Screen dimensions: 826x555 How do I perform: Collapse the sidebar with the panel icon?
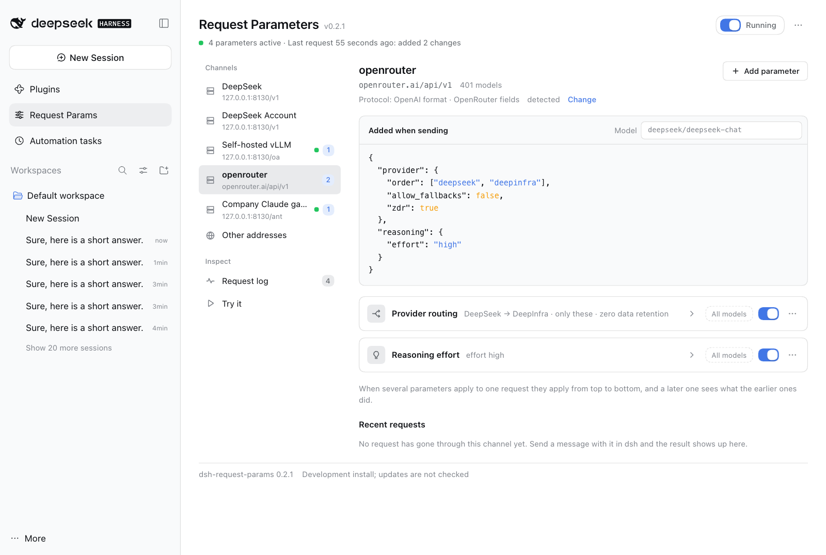[x=164, y=23]
